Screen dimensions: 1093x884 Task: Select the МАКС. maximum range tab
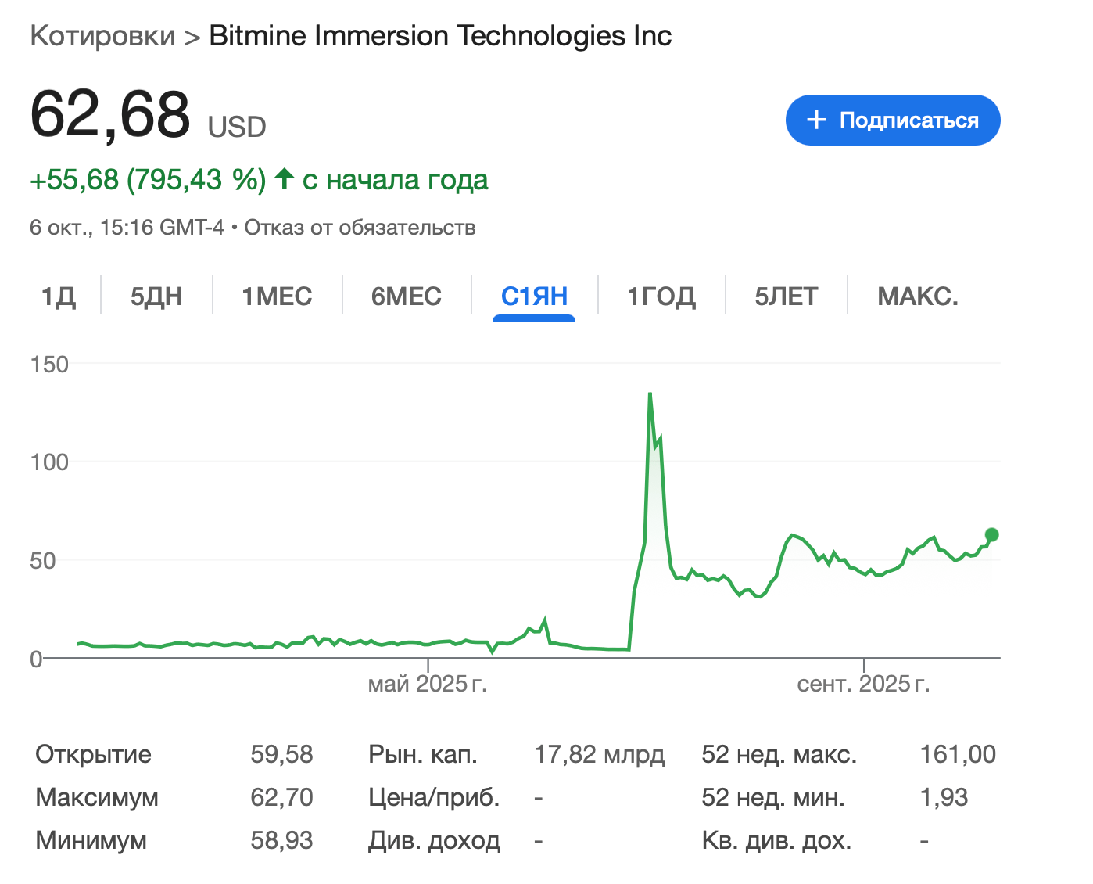(917, 296)
